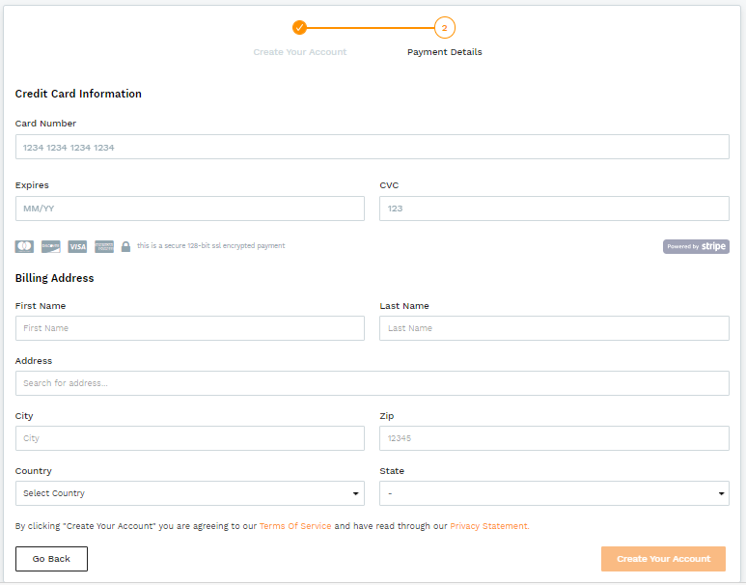Viewport: 746px width, 585px height.
Task: Click the Mastercard logo icon
Action: pyautogui.click(x=24, y=246)
